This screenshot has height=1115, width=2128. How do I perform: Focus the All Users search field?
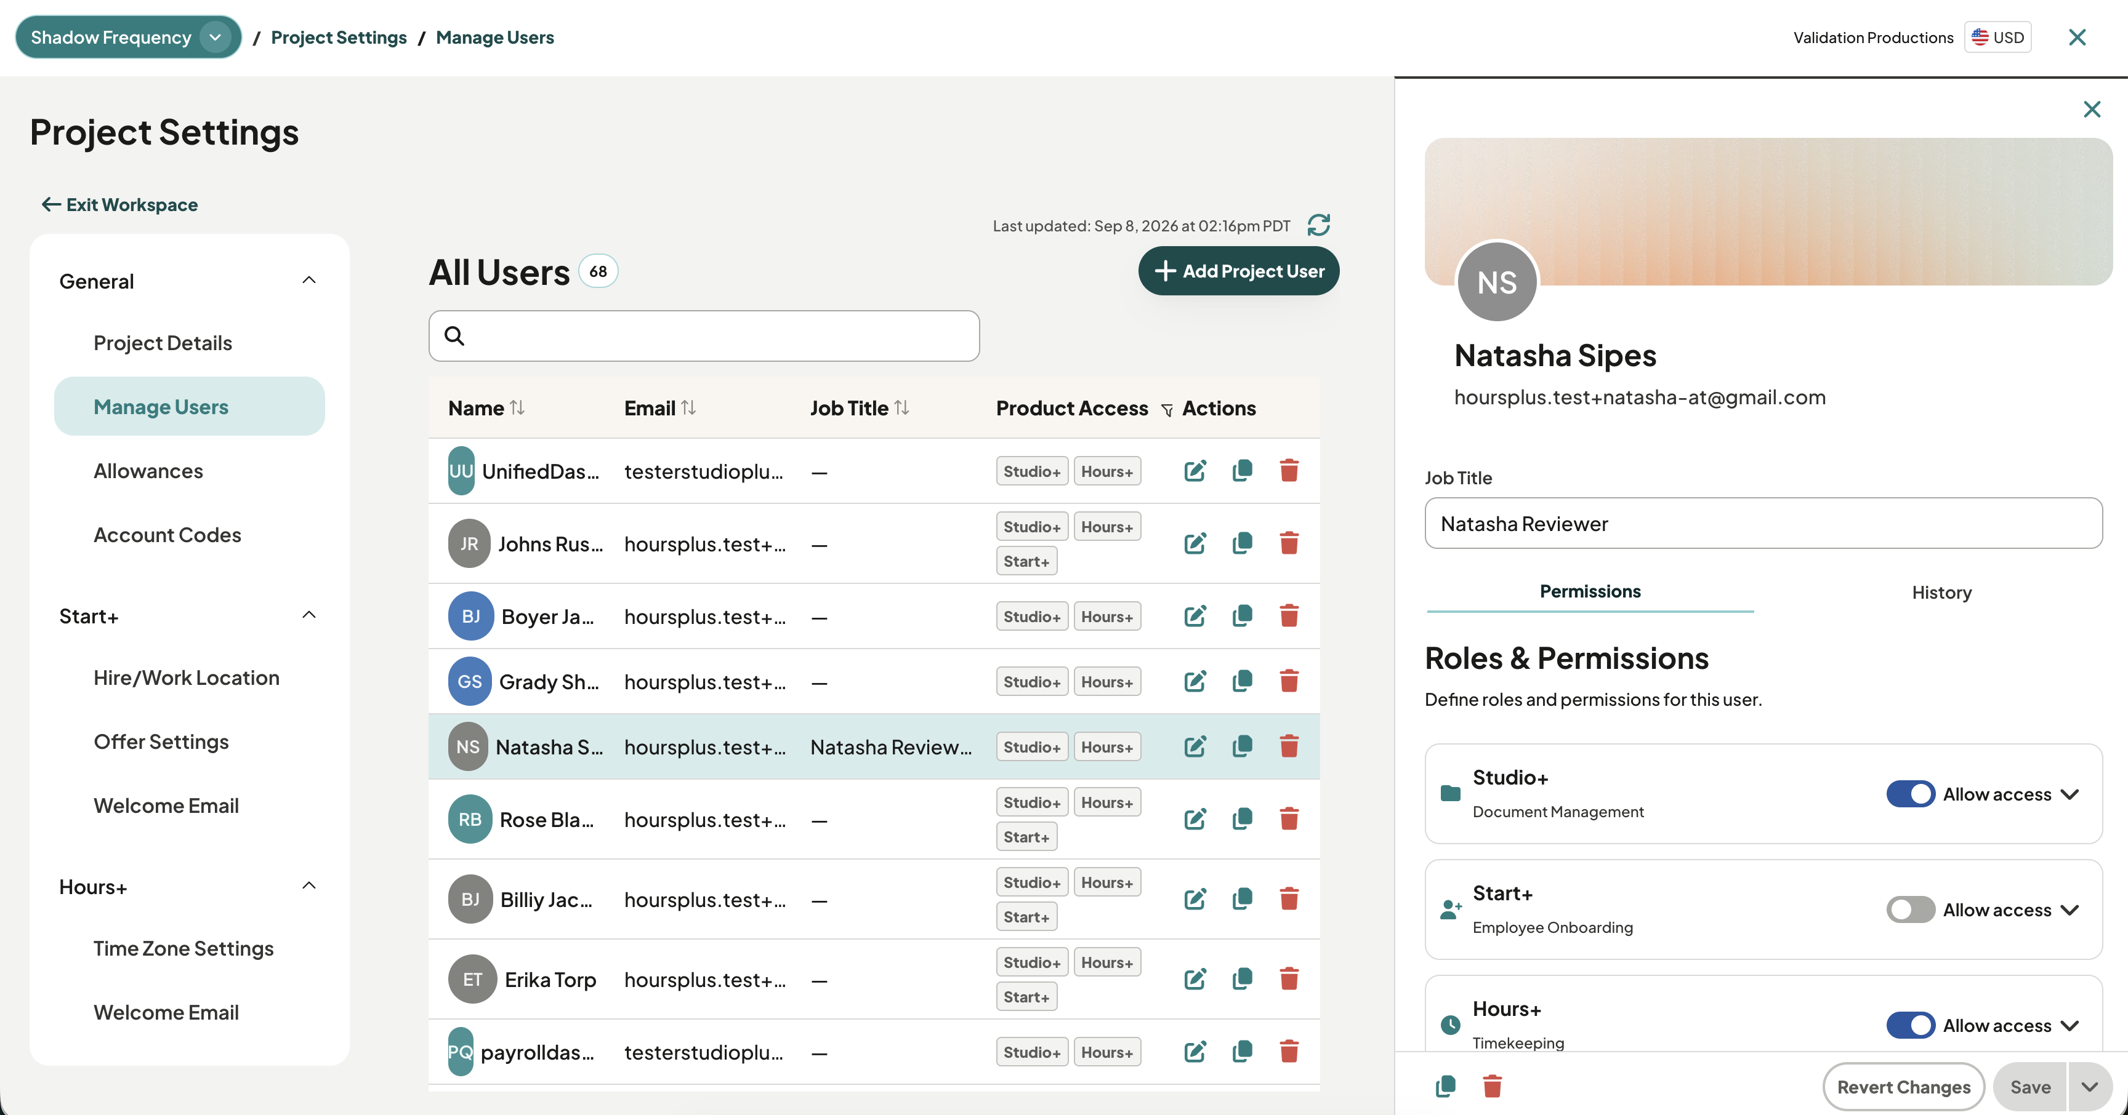click(x=704, y=335)
